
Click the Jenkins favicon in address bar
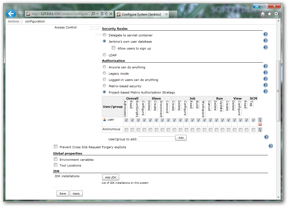tap(28, 14)
